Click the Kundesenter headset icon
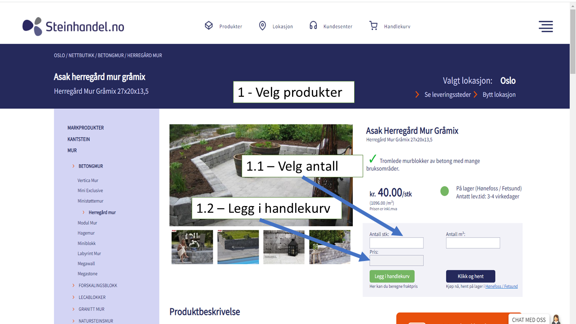The image size is (576, 324). [x=313, y=26]
